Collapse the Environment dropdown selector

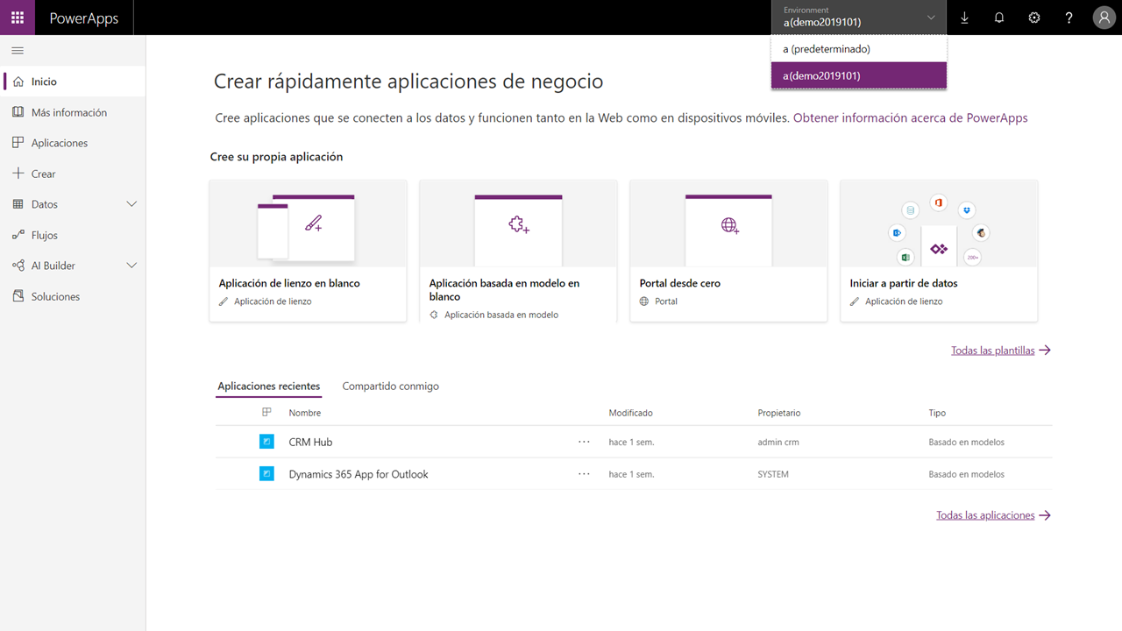coord(859,18)
